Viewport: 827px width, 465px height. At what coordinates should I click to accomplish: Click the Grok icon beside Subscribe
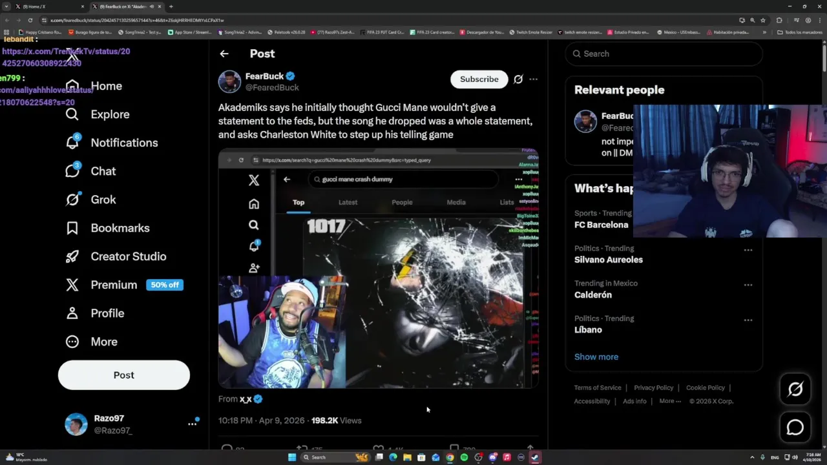click(518, 79)
